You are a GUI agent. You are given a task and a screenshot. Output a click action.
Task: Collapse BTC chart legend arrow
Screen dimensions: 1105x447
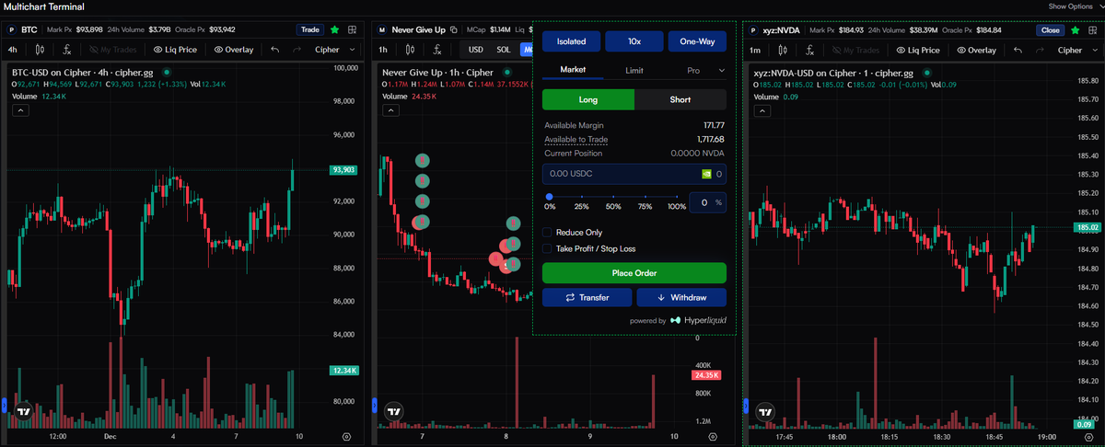click(x=19, y=110)
